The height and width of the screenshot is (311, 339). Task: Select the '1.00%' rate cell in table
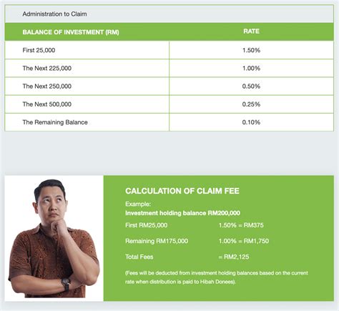tap(251, 68)
